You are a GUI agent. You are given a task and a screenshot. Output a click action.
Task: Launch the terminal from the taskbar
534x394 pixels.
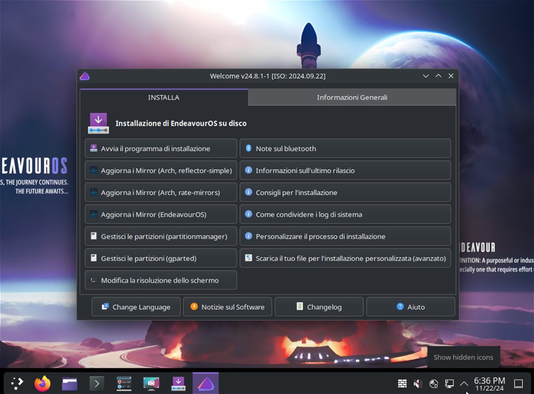coord(97,383)
